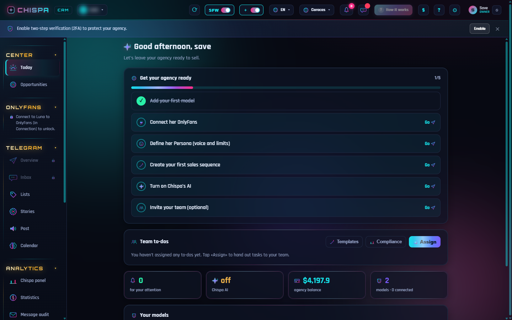This screenshot has width=512, height=320.
Task: Open the Today menu item
Action: coord(33,68)
